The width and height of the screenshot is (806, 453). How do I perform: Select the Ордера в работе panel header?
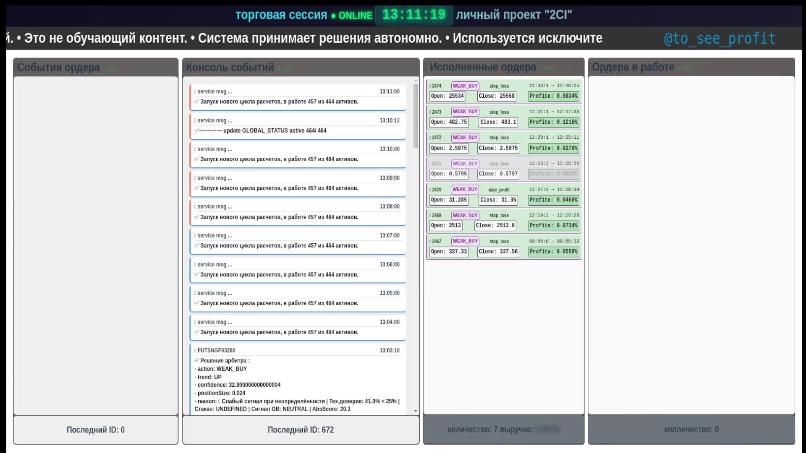click(x=633, y=67)
